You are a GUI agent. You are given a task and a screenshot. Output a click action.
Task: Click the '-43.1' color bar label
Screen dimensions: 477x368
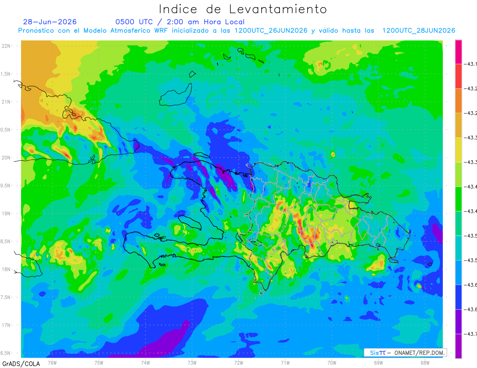point(470,64)
